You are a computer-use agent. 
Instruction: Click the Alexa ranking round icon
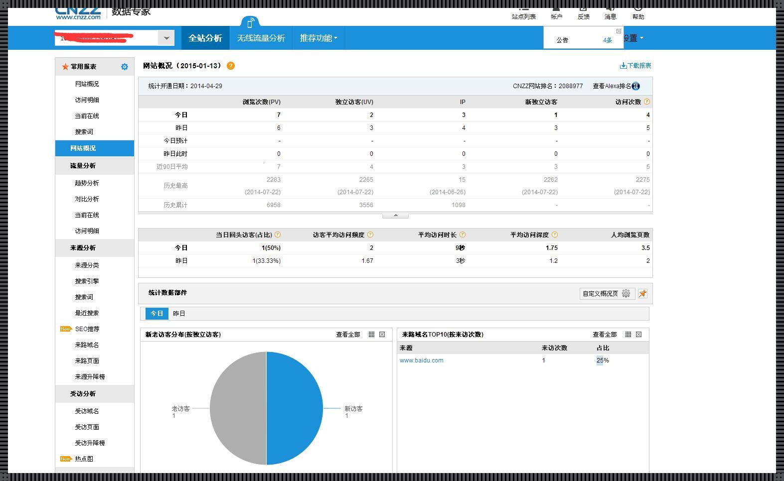pos(635,86)
